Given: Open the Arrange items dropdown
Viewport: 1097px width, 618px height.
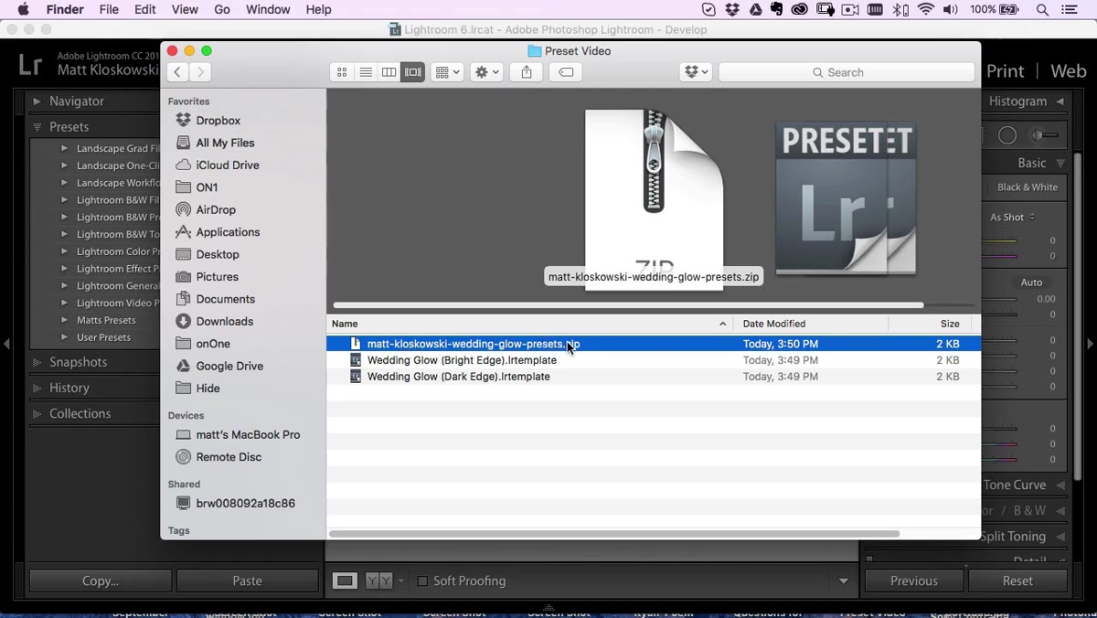Looking at the screenshot, I should click(447, 72).
